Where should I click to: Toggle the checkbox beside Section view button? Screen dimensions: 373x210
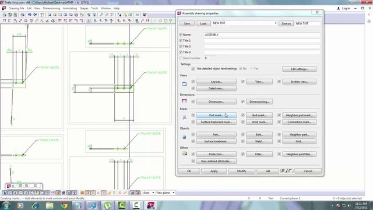coord(279,82)
